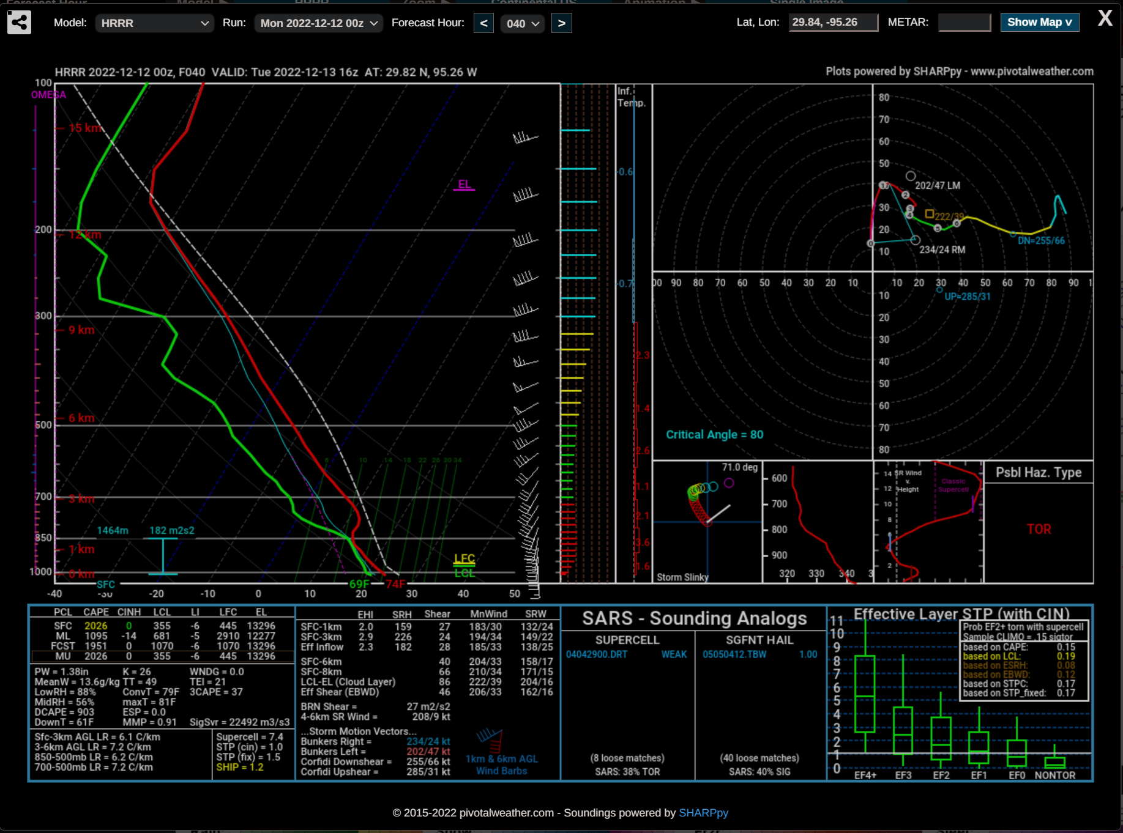Click the 05050412.TBW hail analog entry
The image size is (1123, 833).
click(x=734, y=654)
